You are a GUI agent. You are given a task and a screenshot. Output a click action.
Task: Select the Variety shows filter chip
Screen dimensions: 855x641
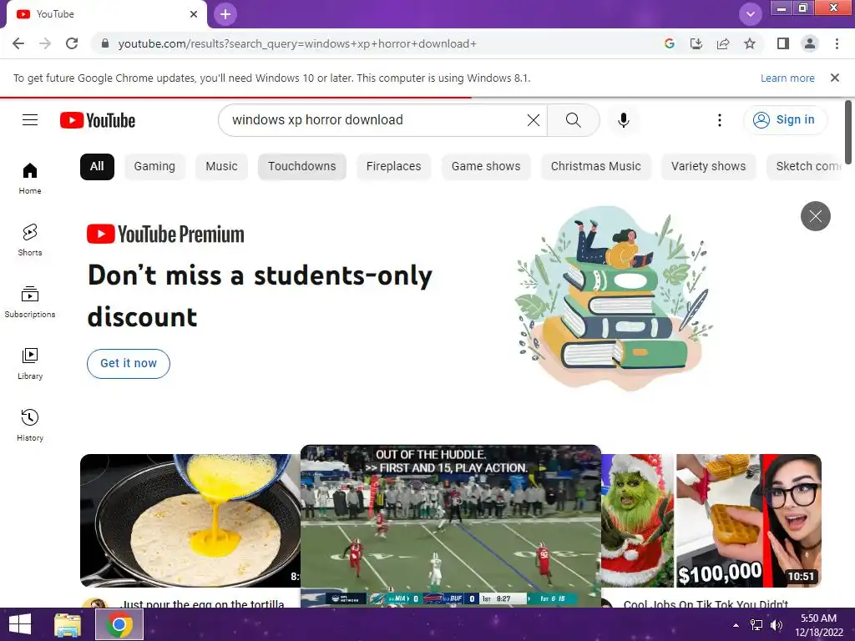(x=708, y=166)
